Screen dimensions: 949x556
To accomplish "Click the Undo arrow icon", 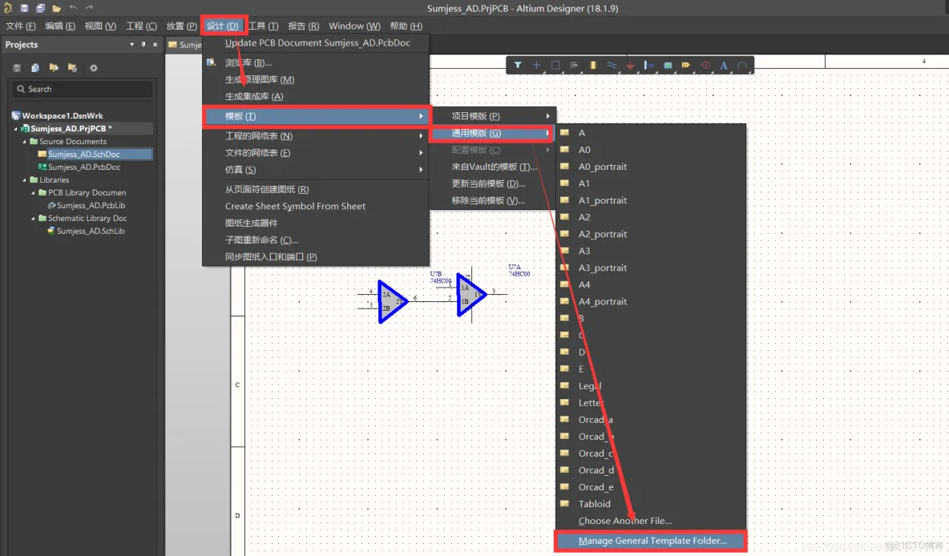I will coord(73,8).
